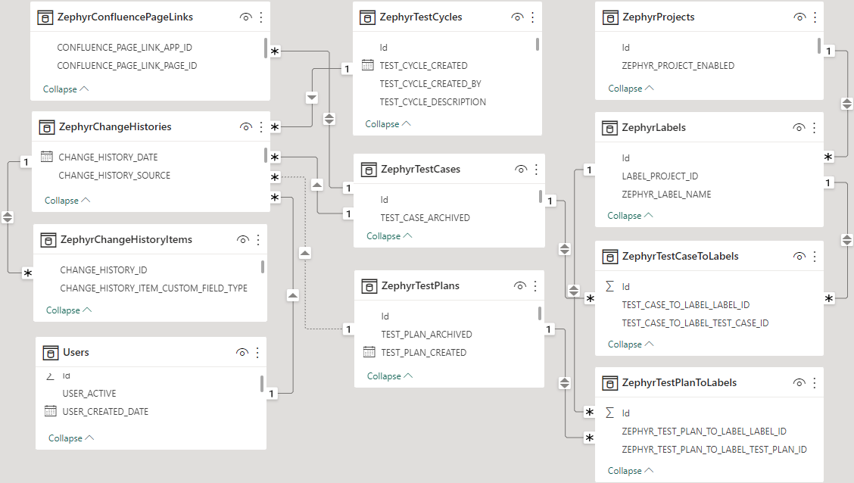This screenshot has width=854, height=483.
Task: Click the ZephyrTestPlans table header icon
Action: pos(369,285)
